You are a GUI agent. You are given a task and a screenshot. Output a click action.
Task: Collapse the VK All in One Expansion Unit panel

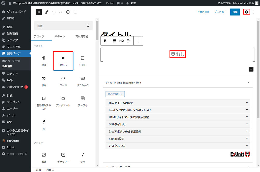pyautogui.click(x=248, y=83)
